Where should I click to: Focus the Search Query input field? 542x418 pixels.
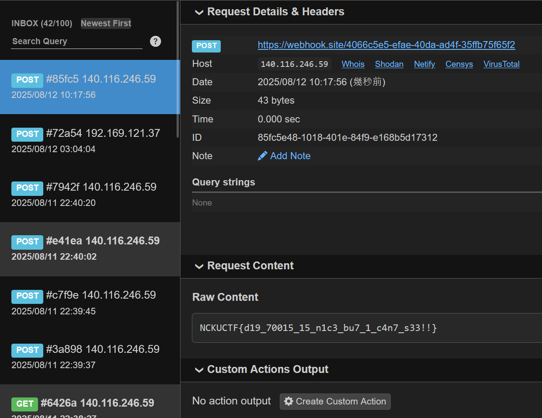[76, 42]
